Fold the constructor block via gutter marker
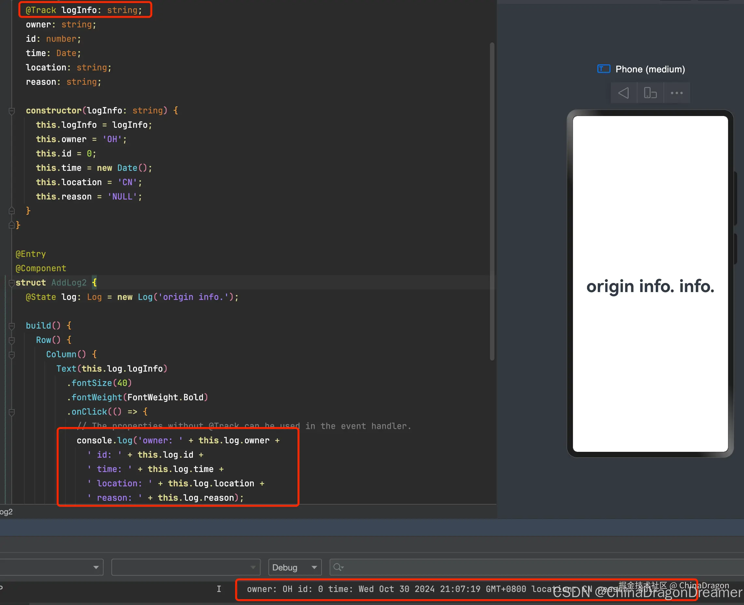Viewport: 744px width, 605px height. click(11, 111)
